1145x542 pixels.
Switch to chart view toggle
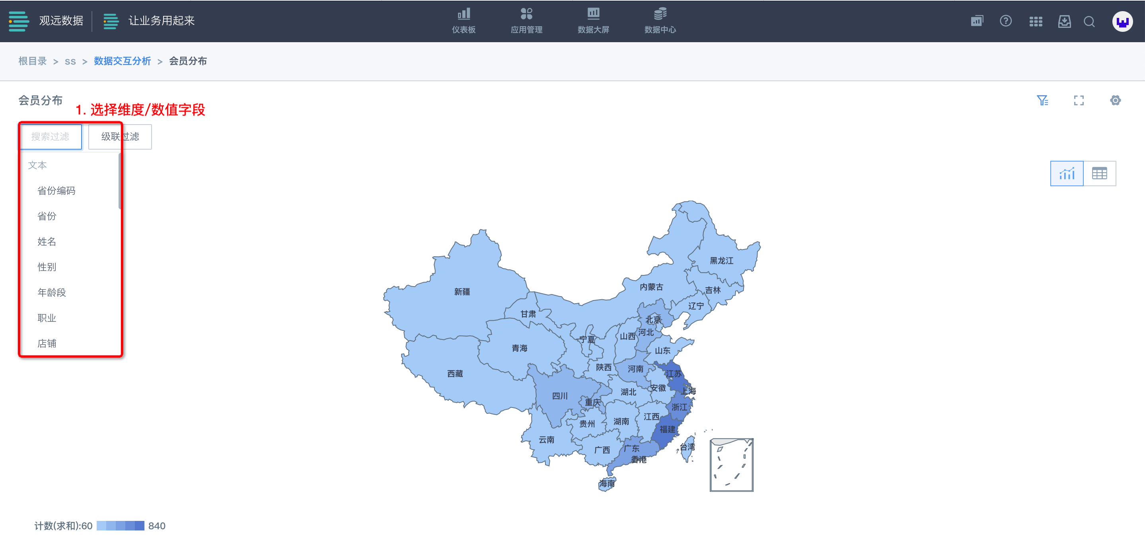tap(1066, 174)
